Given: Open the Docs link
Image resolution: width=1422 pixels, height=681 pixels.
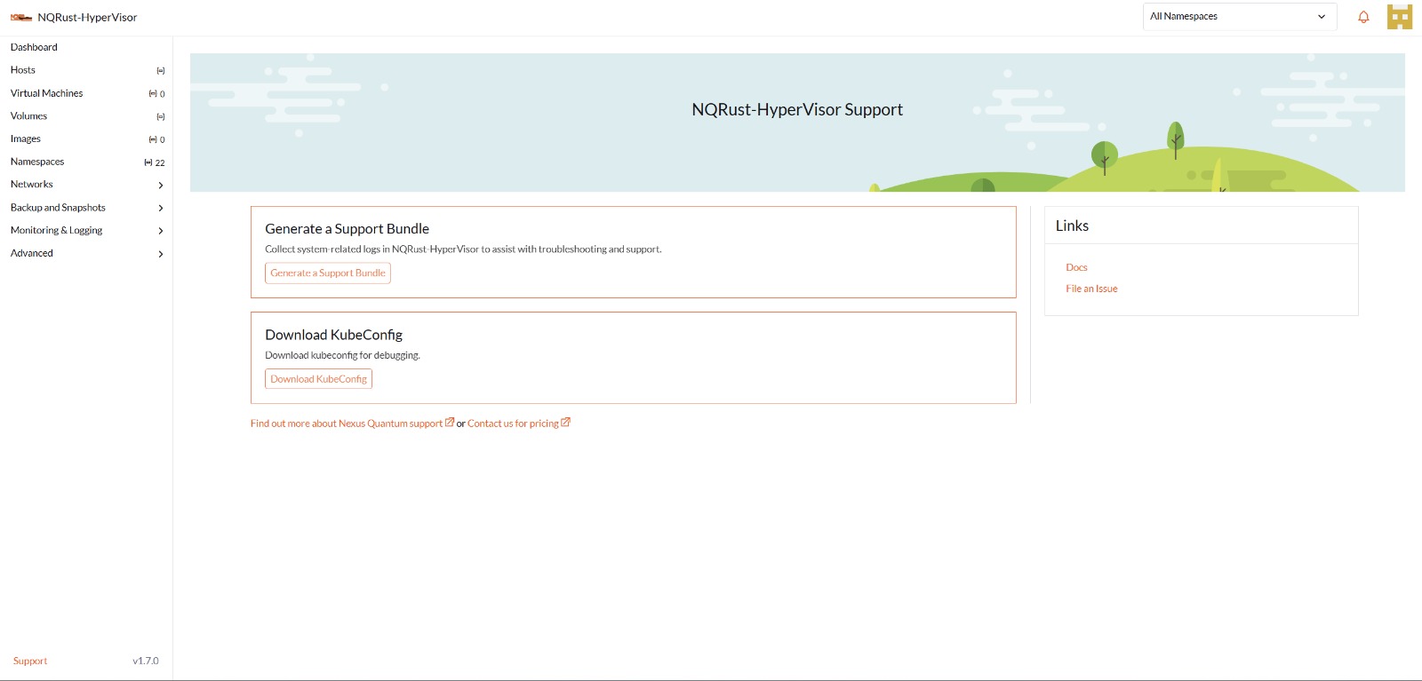Looking at the screenshot, I should (1076, 267).
